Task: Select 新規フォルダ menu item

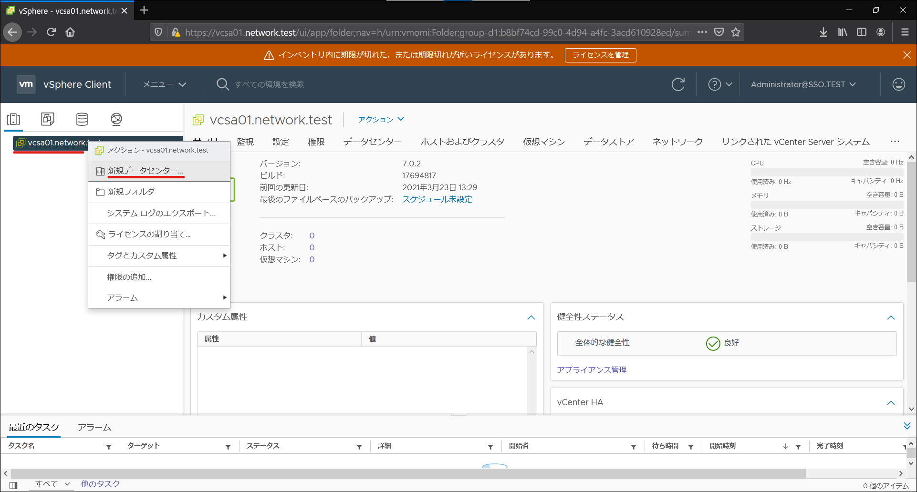Action: (x=159, y=192)
